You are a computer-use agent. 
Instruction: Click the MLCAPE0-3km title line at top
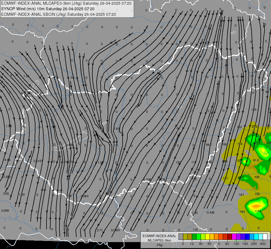pyautogui.click(x=66, y=3)
